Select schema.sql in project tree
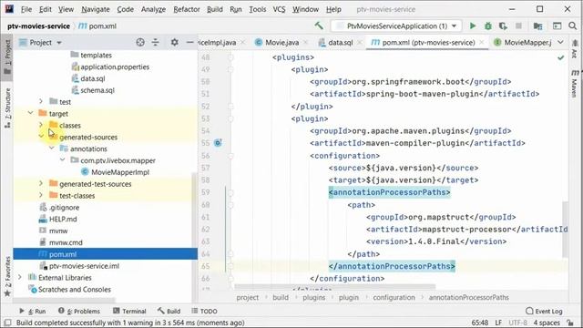This screenshot has height=328, width=583. [97, 90]
